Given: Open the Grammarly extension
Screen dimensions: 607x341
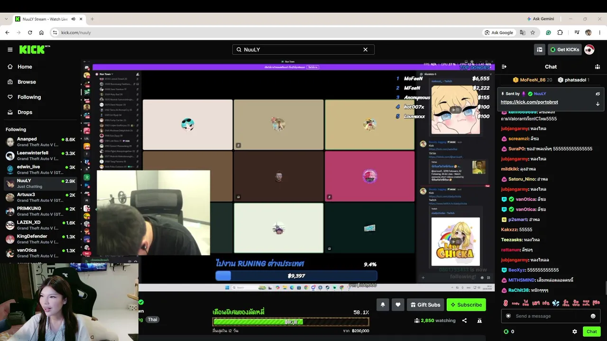Looking at the screenshot, I should click(548, 33).
